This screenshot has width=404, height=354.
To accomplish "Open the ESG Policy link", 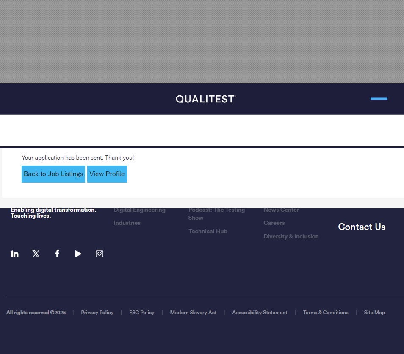I will point(141,313).
